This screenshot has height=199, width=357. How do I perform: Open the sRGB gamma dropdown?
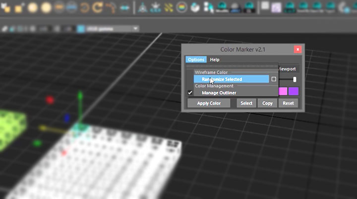110,29
